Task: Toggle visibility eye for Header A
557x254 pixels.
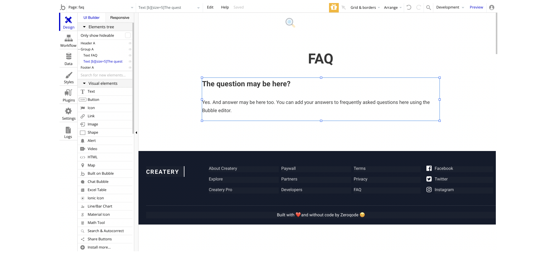Action: [x=130, y=43]
